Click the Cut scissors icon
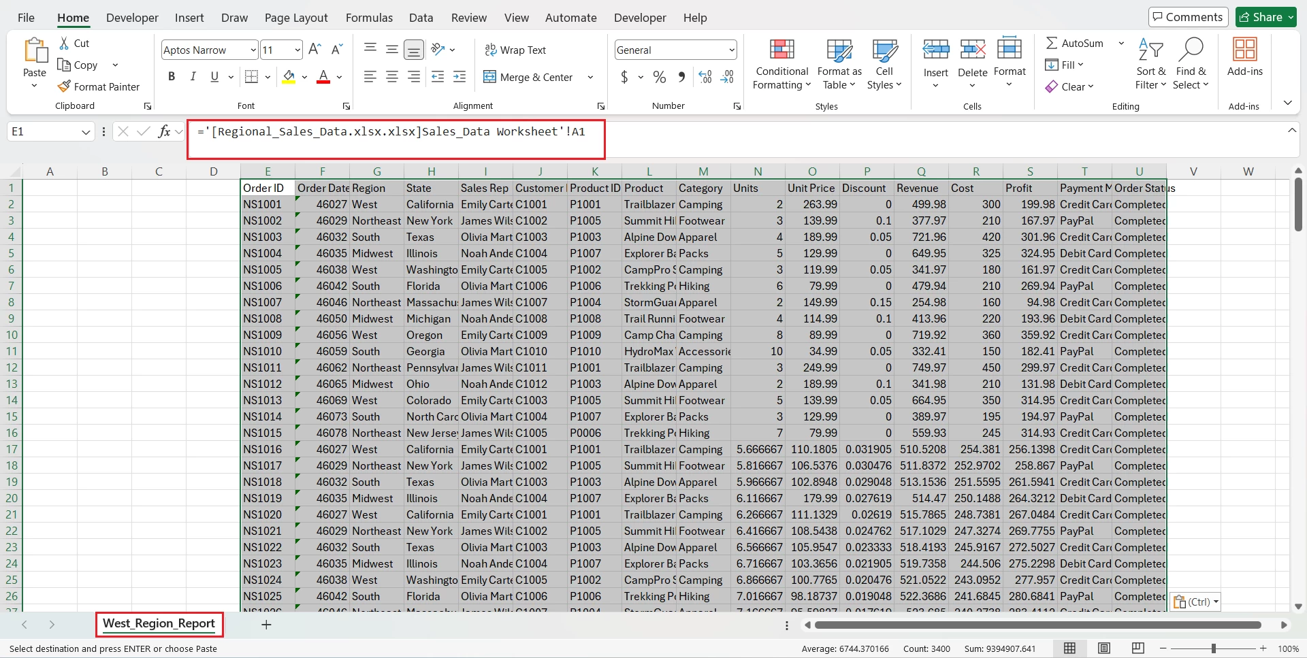1307x658 pixels. tap(64, 43)
